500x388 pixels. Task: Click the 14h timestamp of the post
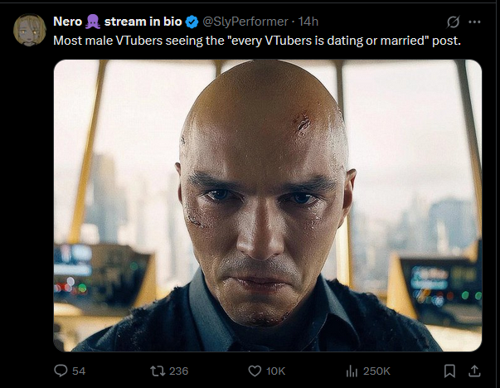pos(308,22)
